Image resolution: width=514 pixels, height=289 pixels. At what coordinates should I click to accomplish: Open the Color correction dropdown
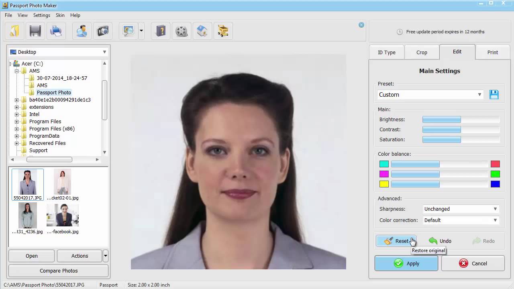[x=461, y=220]
